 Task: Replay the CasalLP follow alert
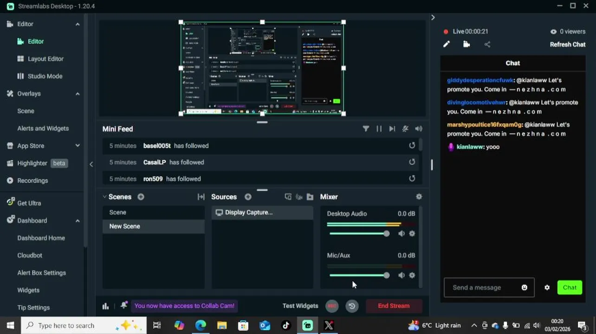tap(412, 162)
